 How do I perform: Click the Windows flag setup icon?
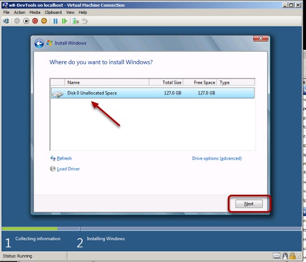[x=49, y=43]
